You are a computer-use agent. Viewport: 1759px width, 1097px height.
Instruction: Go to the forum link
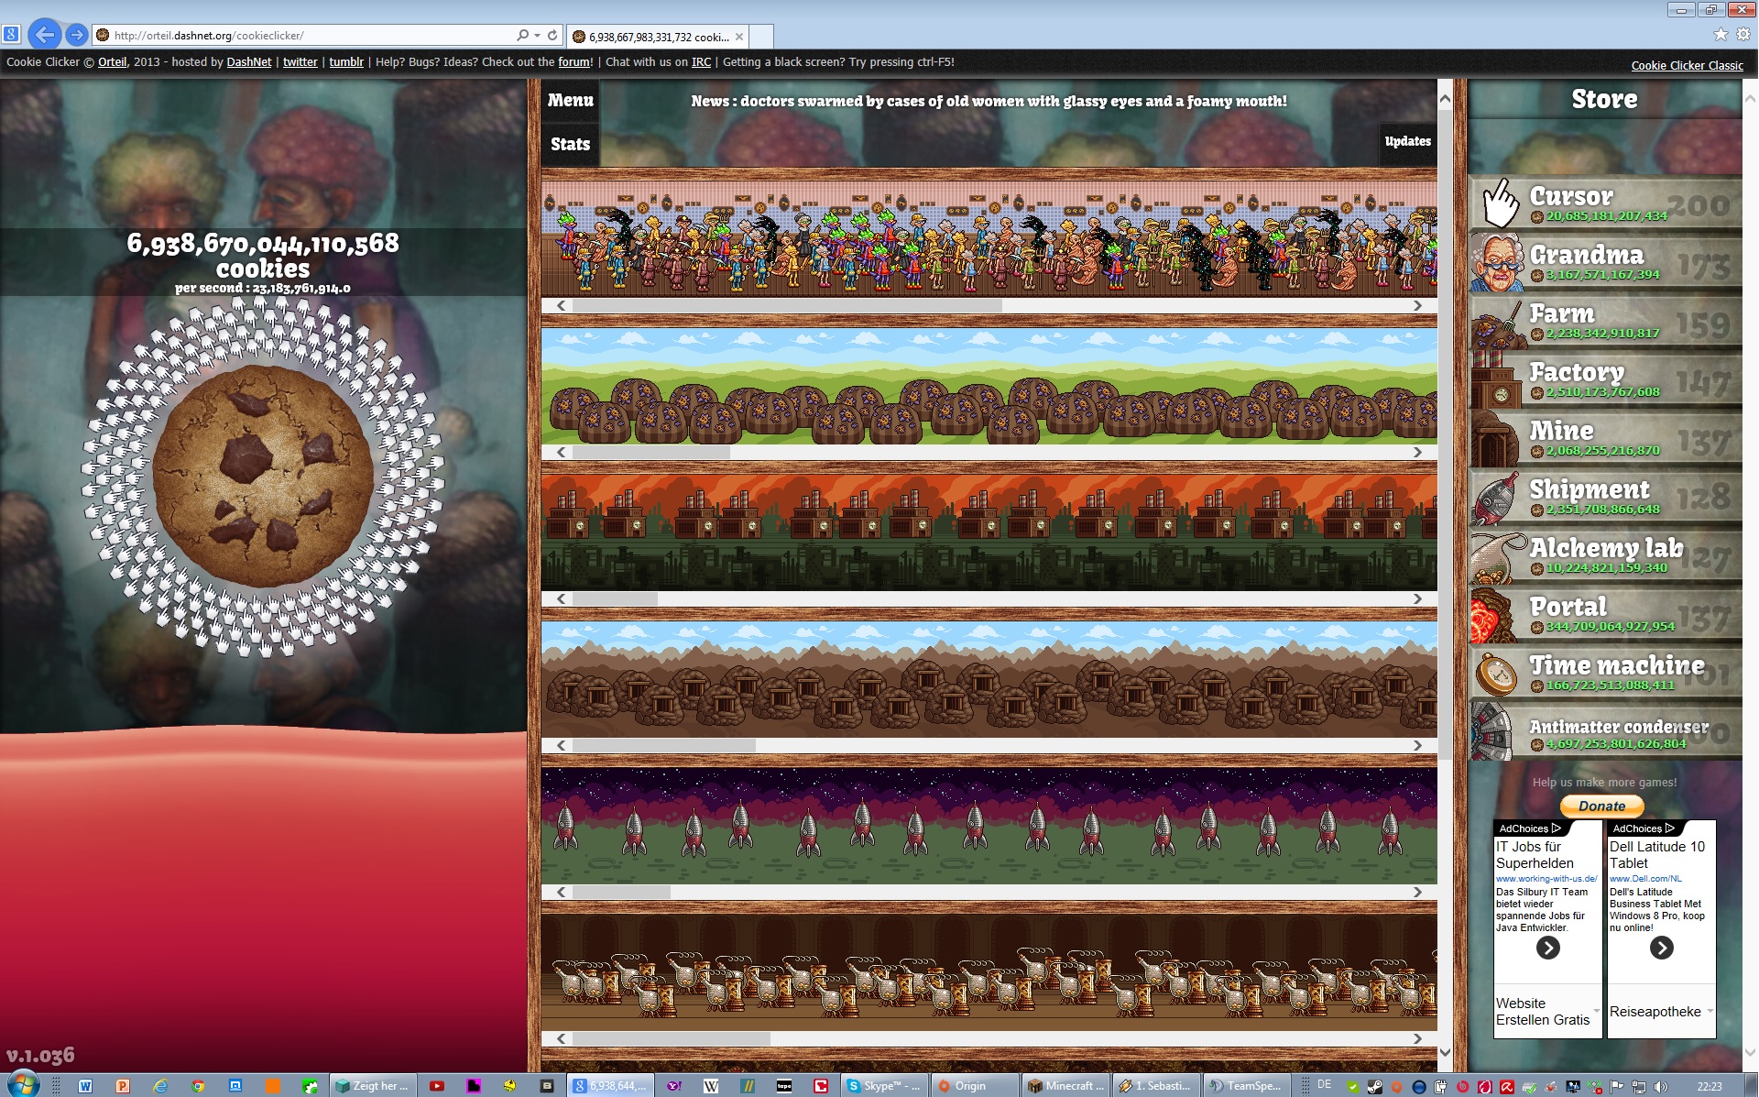[x=574, y=62]
